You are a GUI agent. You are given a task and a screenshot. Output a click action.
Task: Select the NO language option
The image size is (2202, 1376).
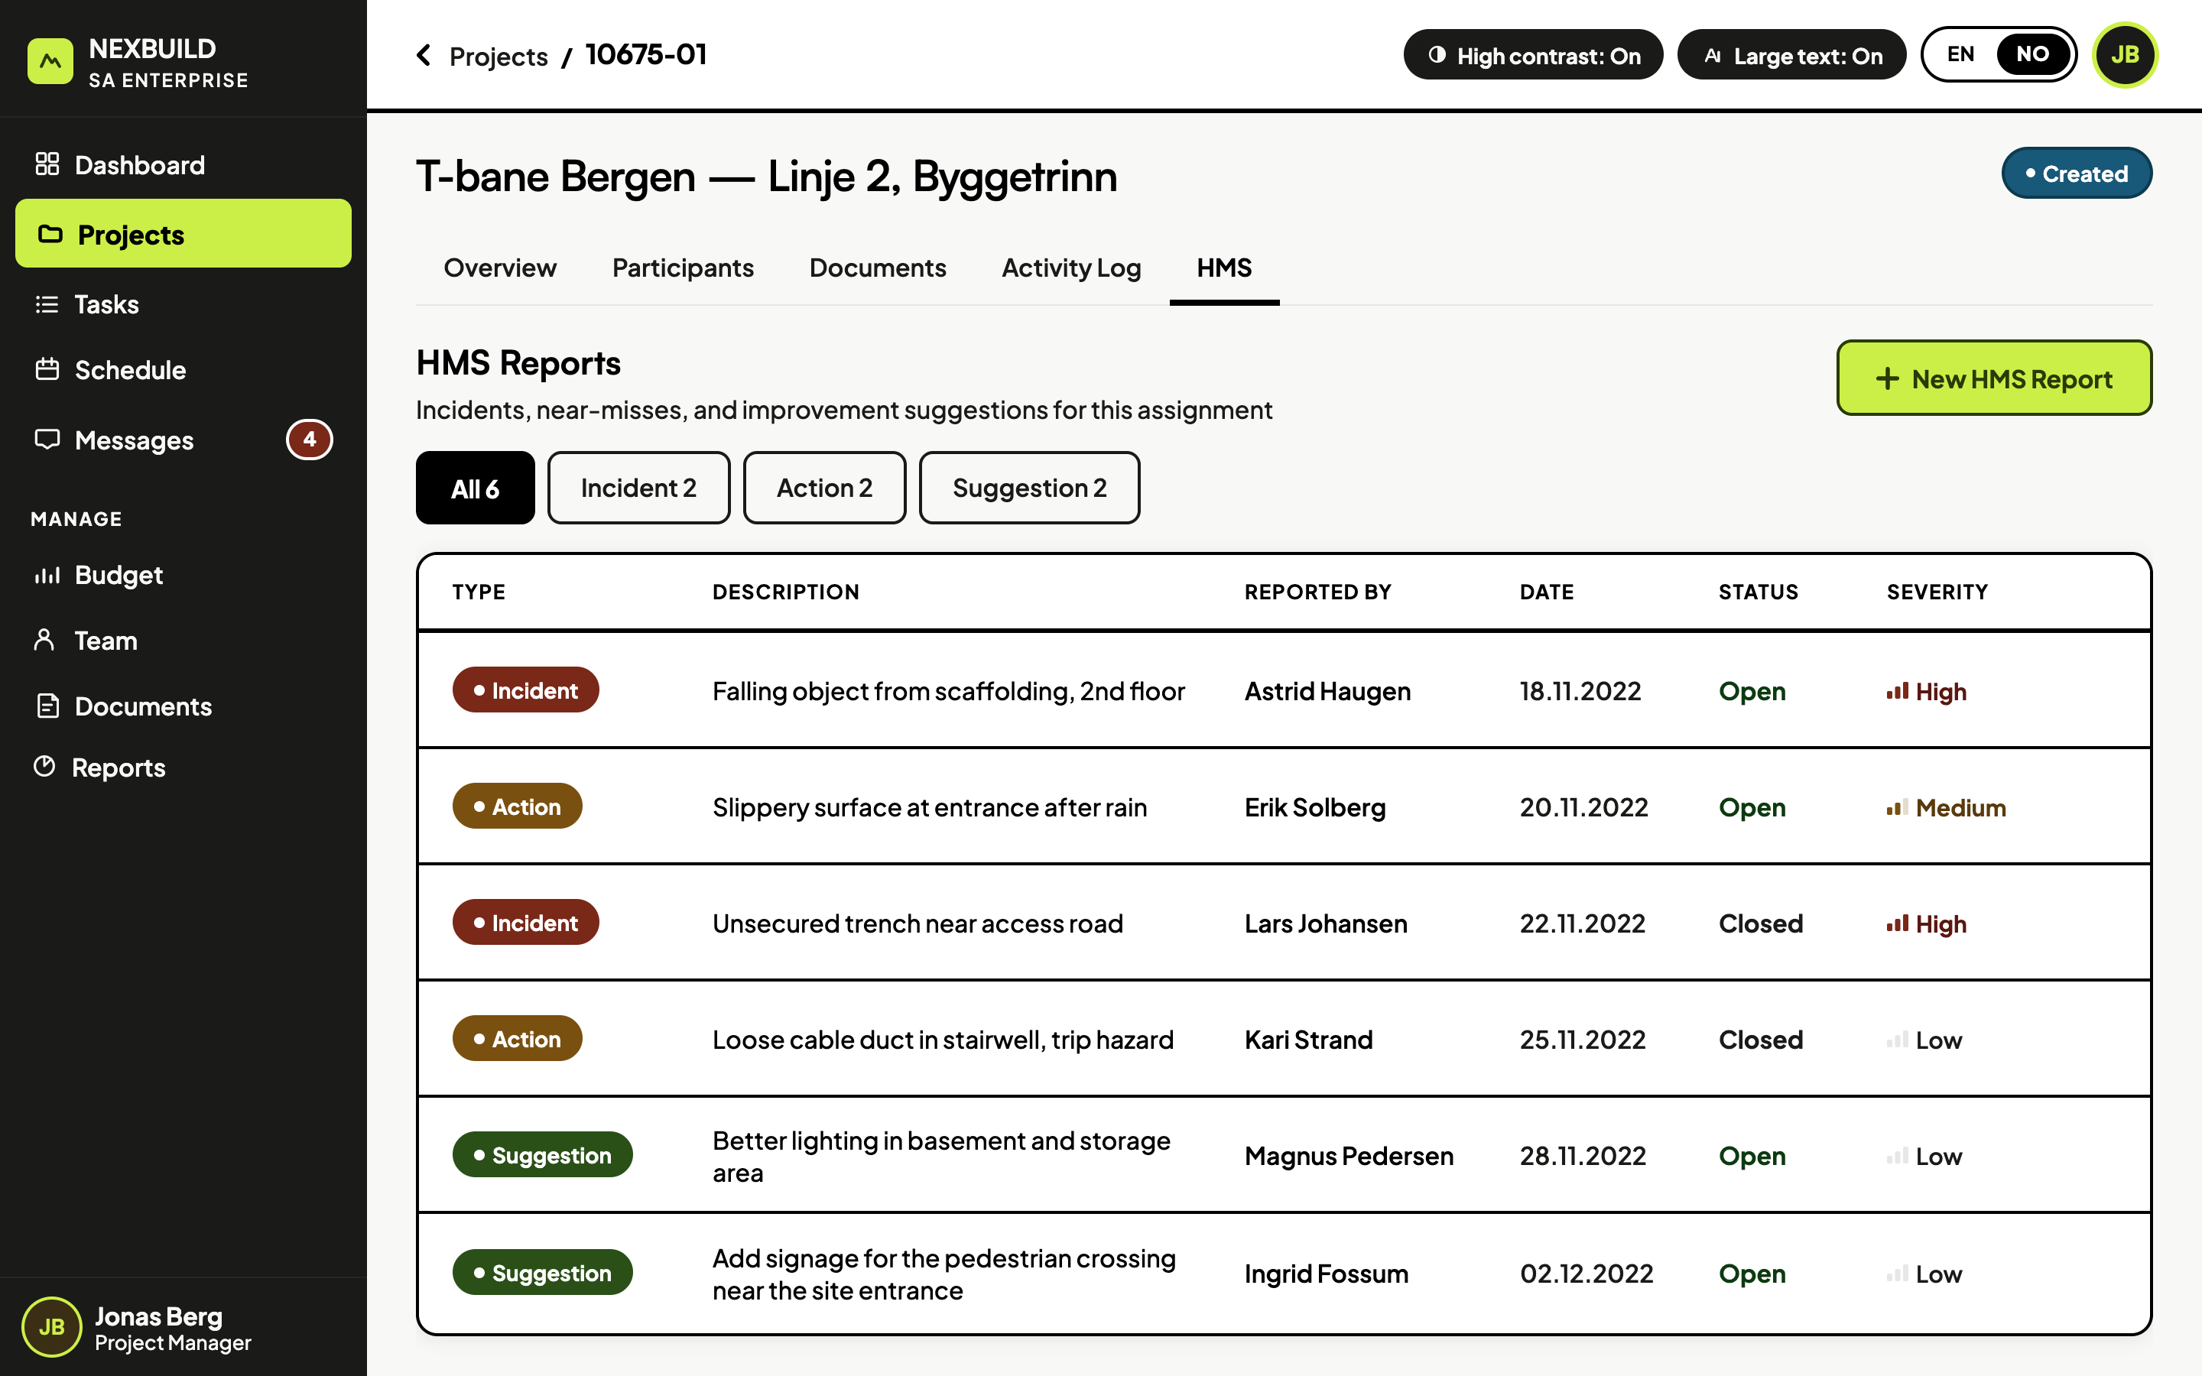2033,54
